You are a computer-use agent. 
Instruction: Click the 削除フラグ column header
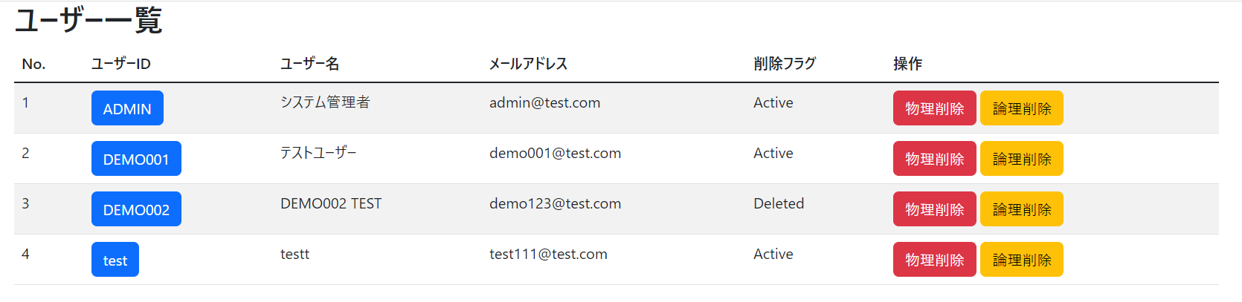pos(785,64)
